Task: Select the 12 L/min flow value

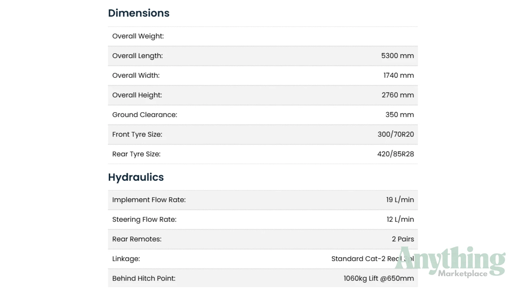Action: [x=400, y=220]
